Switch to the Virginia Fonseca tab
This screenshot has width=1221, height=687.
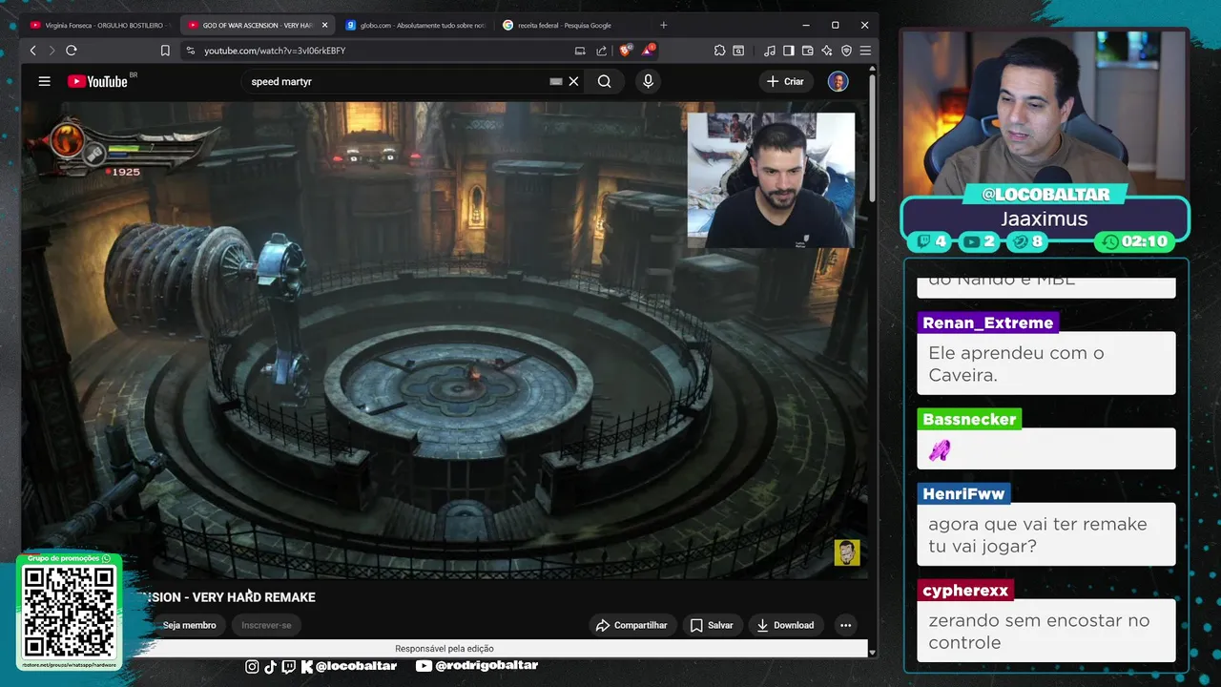click(x=99, y=25)
